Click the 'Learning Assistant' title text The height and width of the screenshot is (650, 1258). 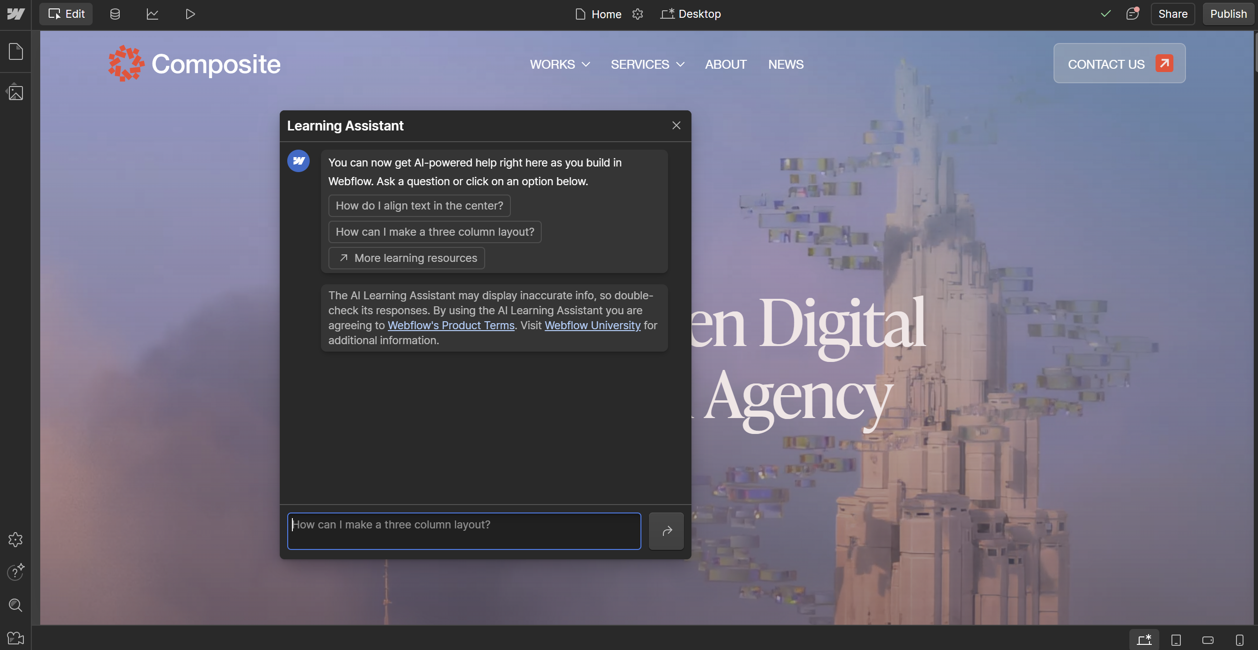345,125
